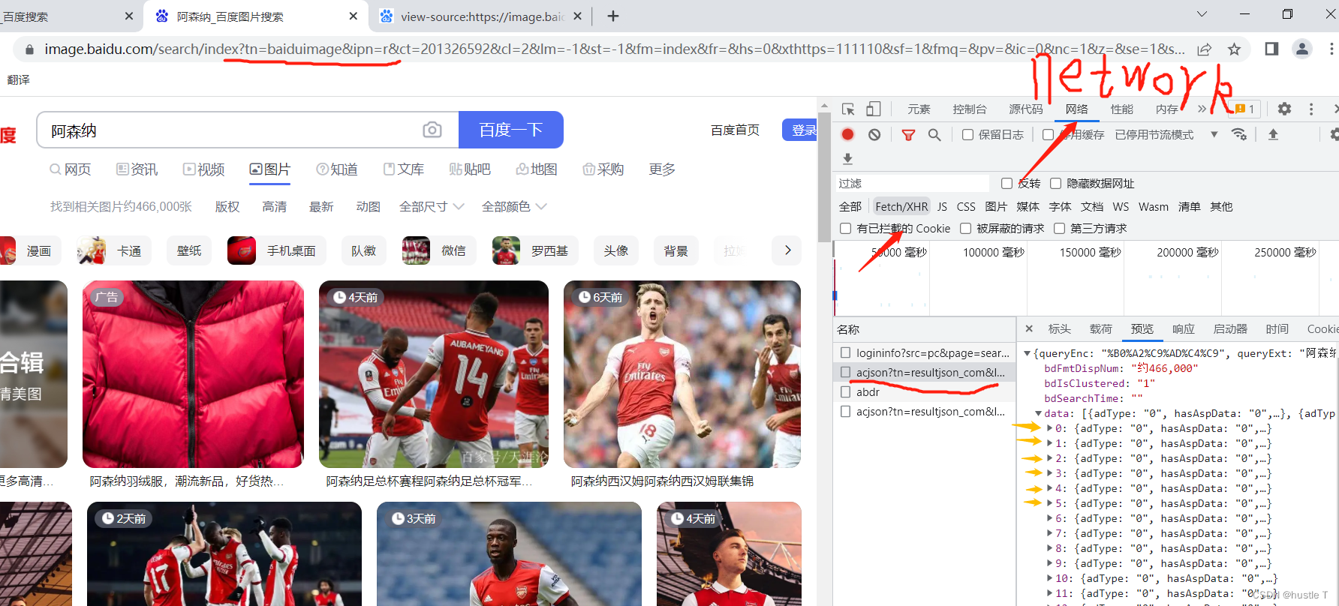
Task: Tick checkbox beside loginfo?src=pc request
Action: tap(845, 352)
